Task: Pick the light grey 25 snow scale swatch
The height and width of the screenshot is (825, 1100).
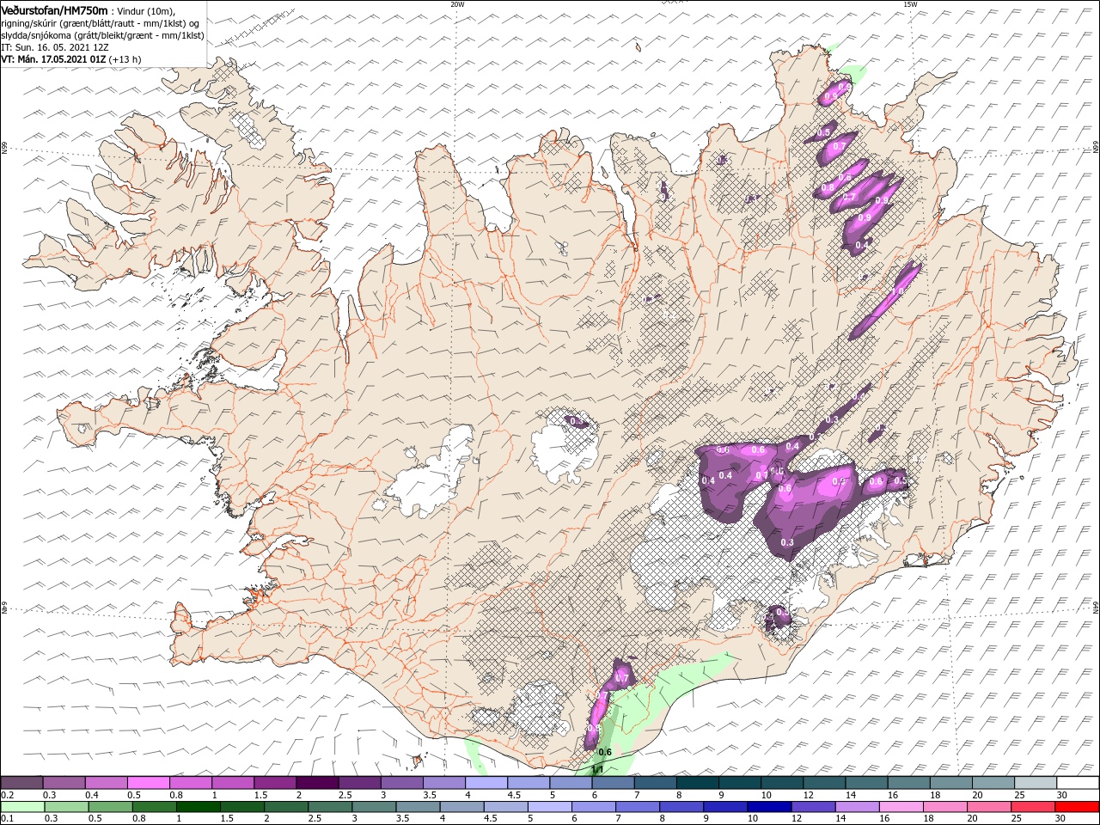Action: 1036,783
